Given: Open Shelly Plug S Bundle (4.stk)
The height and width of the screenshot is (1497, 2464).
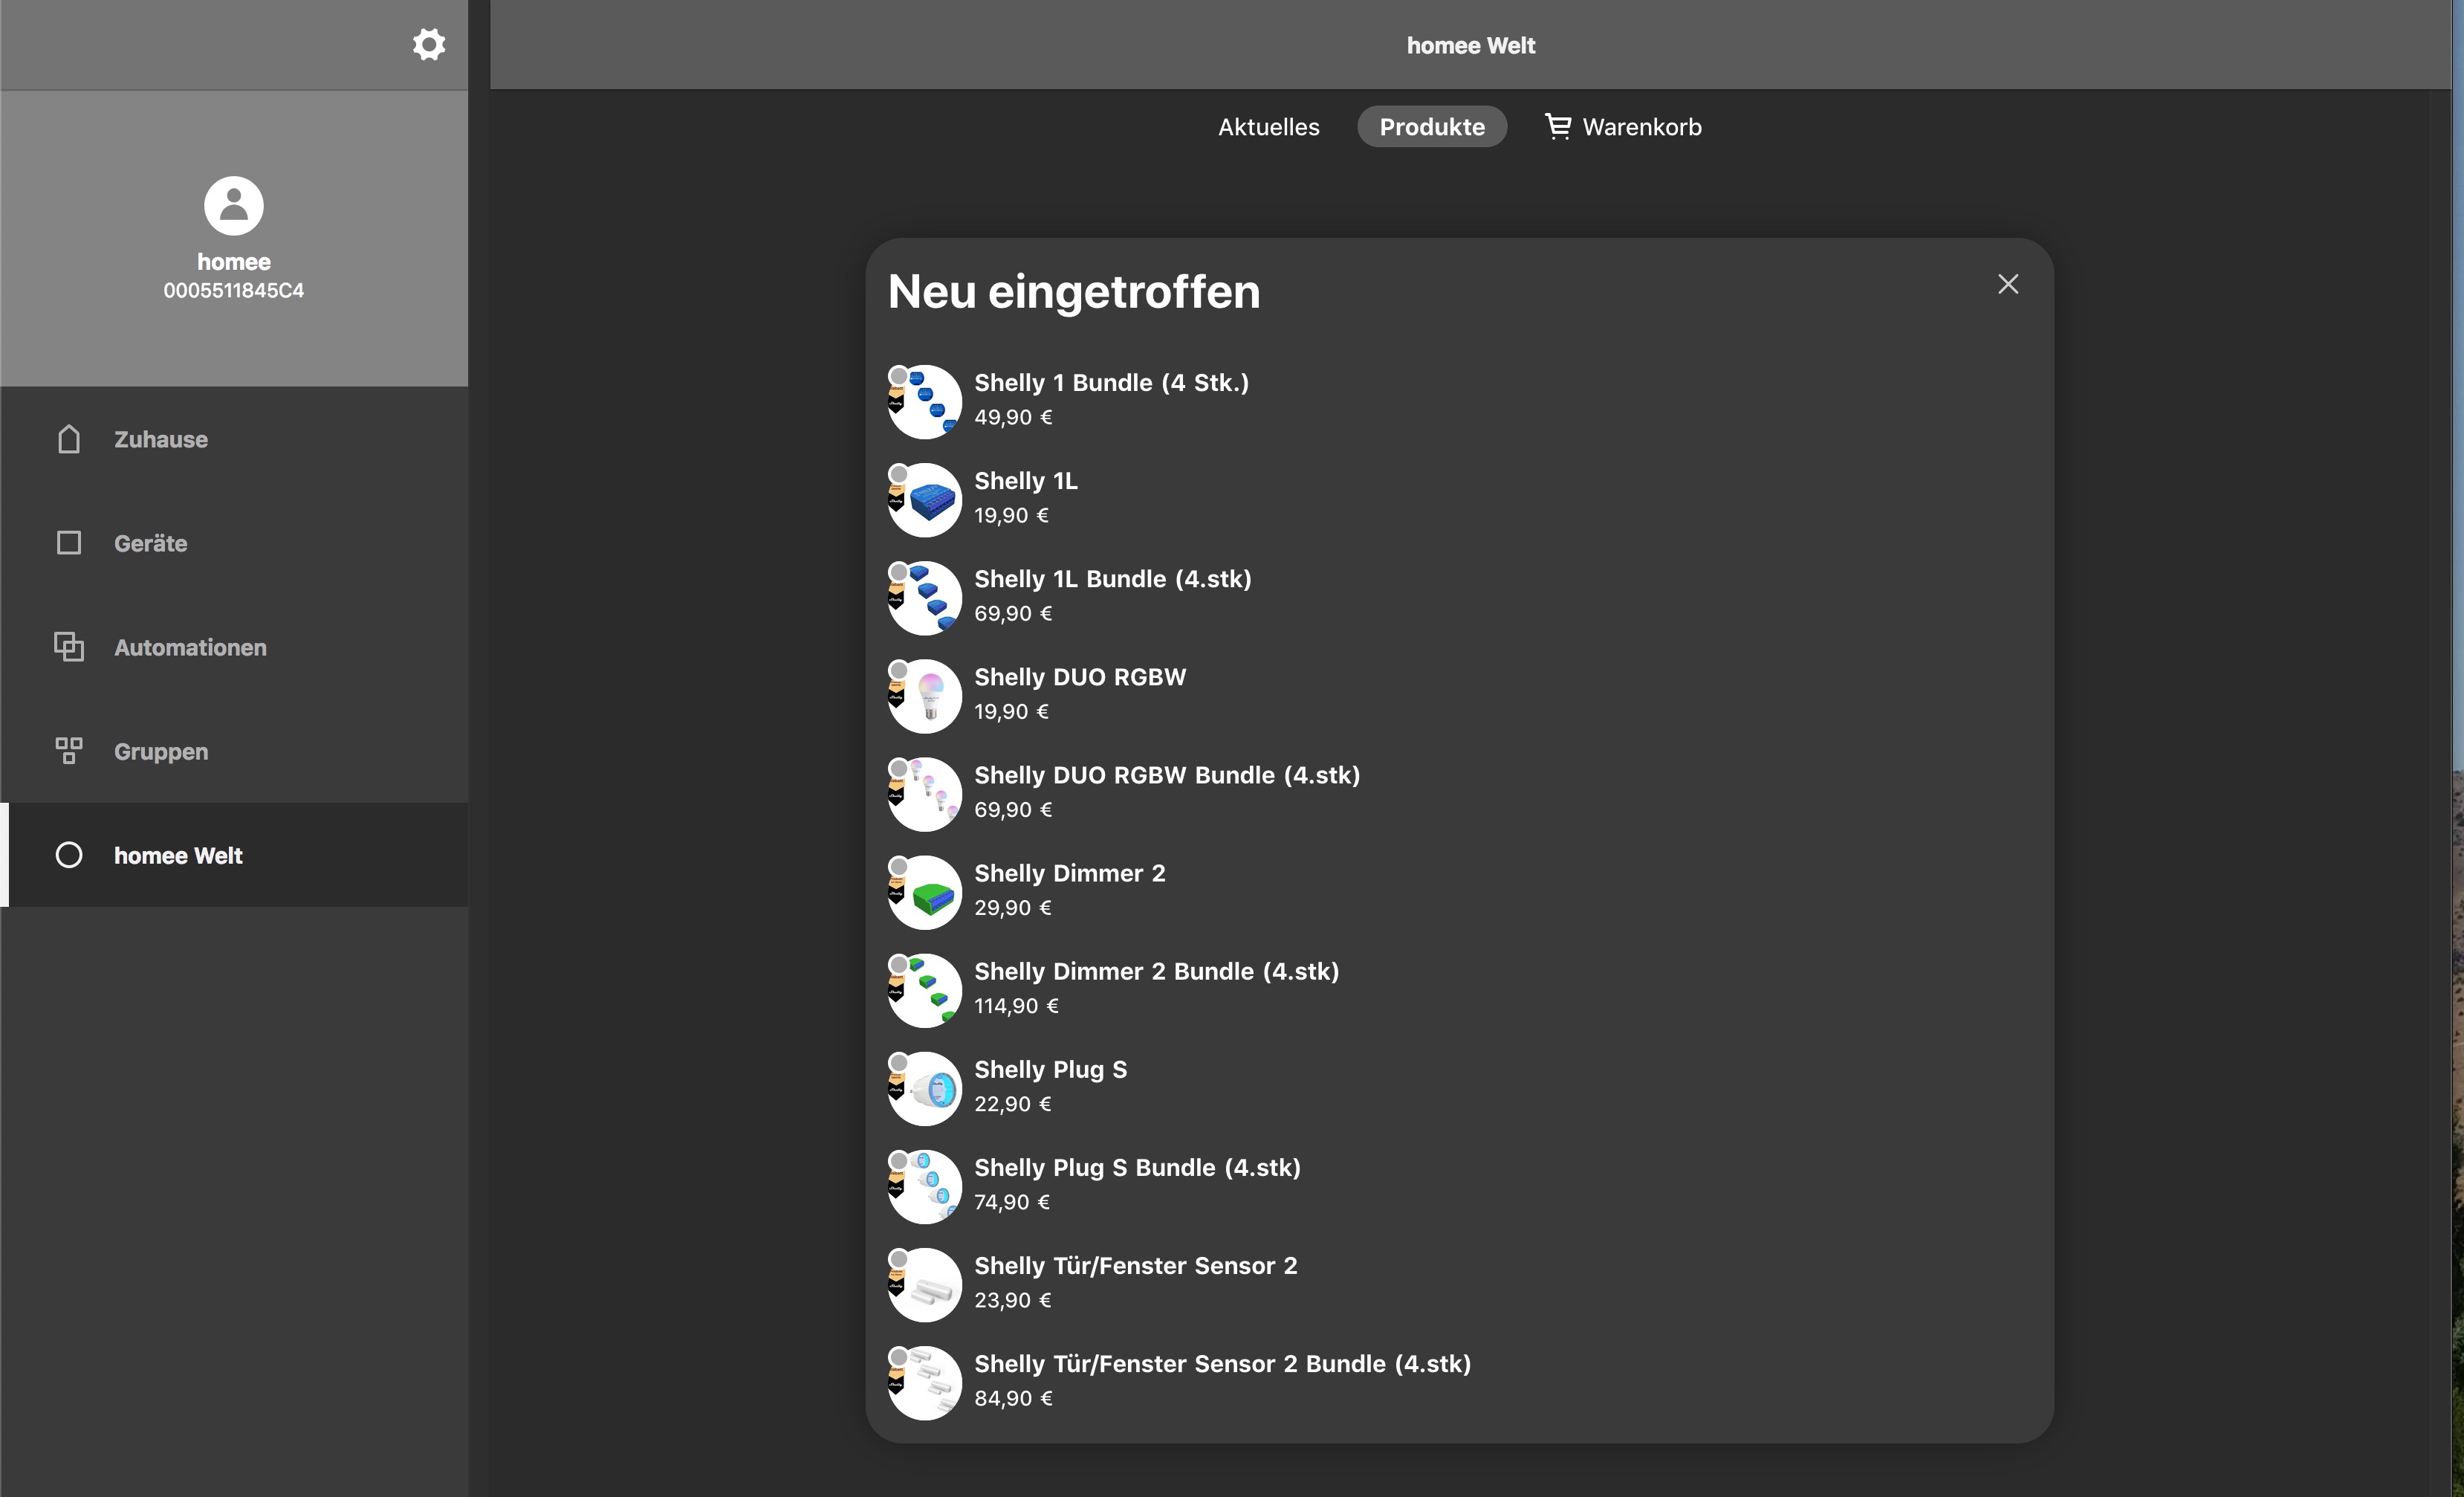Looking at the screenshot, I should click(x=1137, y=1168).
